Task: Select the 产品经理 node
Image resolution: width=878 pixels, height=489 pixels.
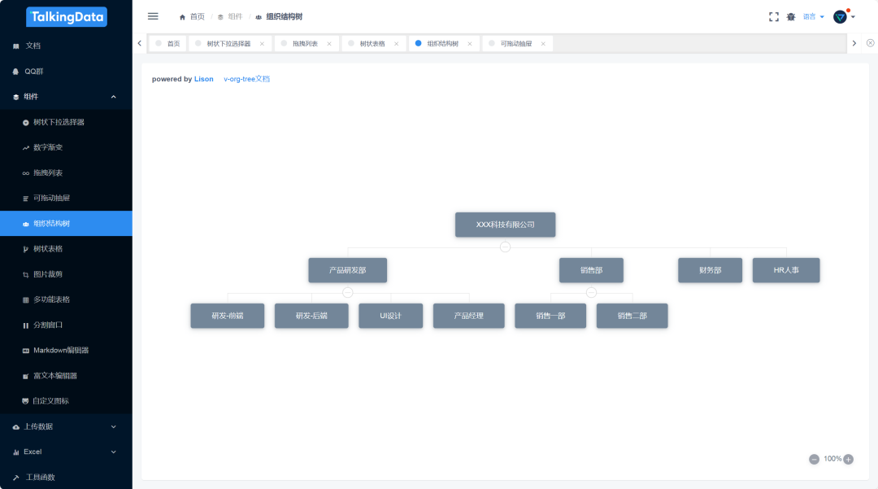Action: [469, 316]
